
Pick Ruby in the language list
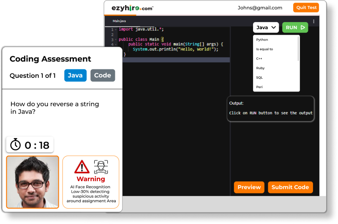click(x=260, y=68)
